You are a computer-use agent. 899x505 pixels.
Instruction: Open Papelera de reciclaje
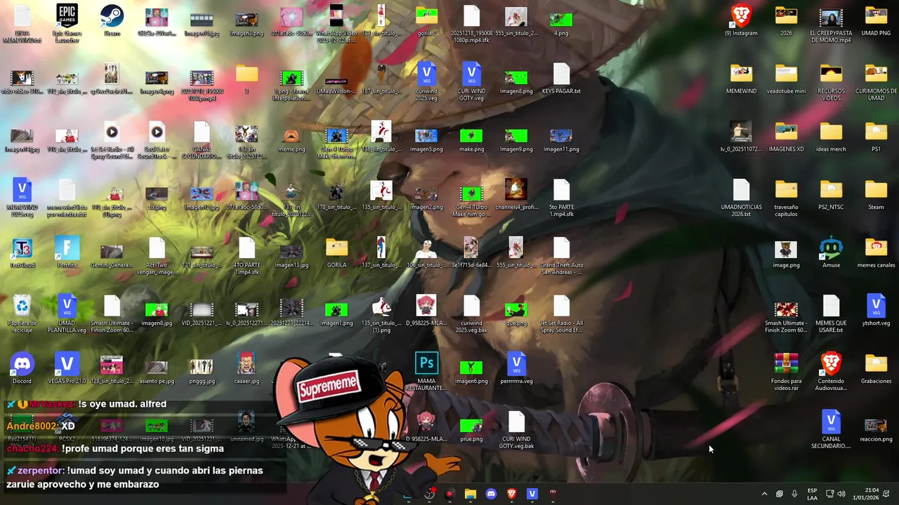22,314
